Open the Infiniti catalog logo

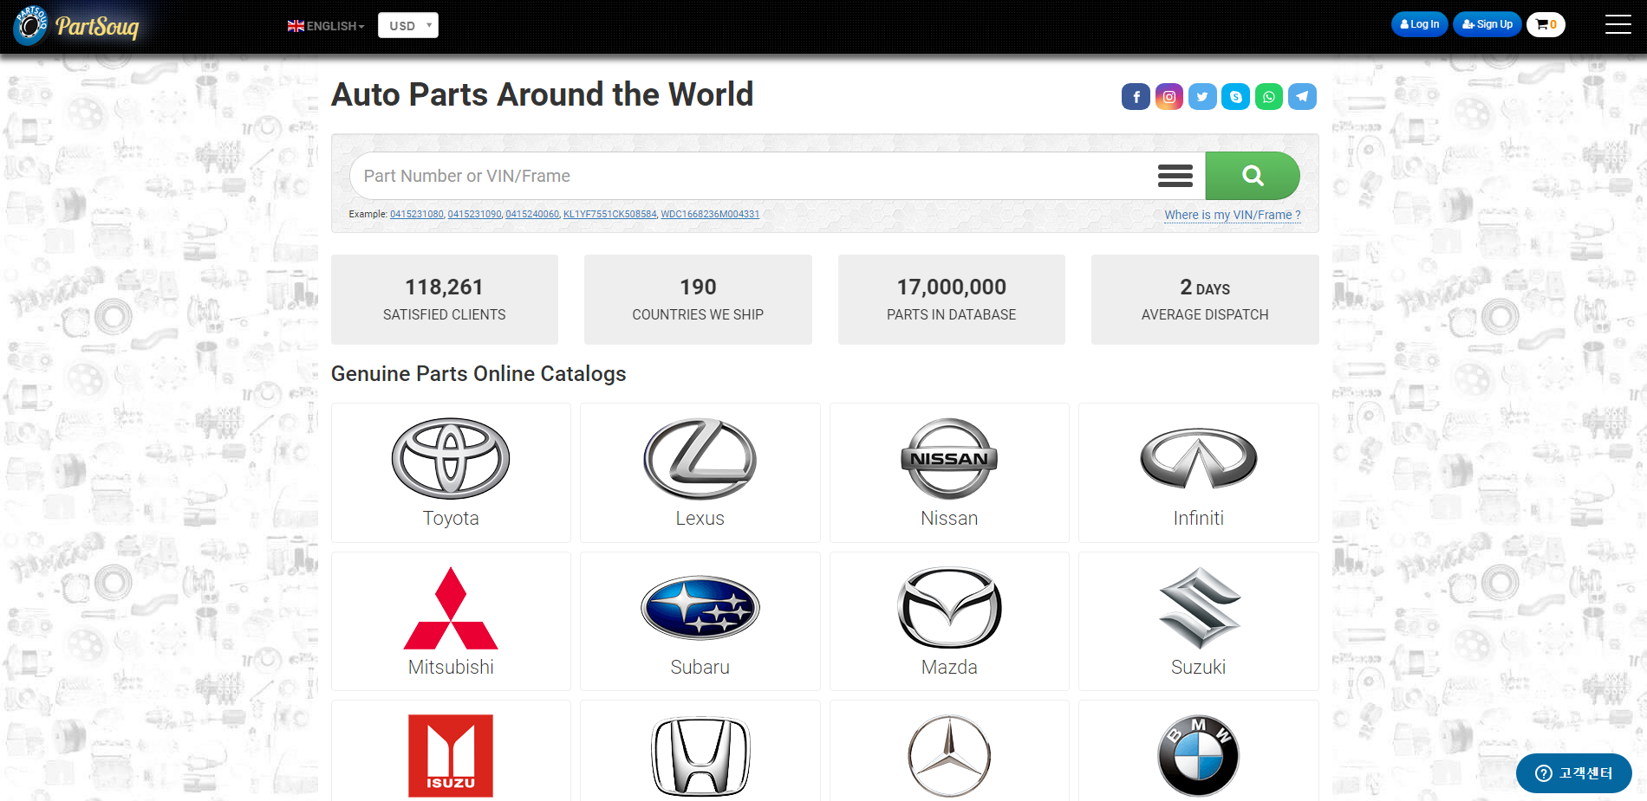(1199, 458)
